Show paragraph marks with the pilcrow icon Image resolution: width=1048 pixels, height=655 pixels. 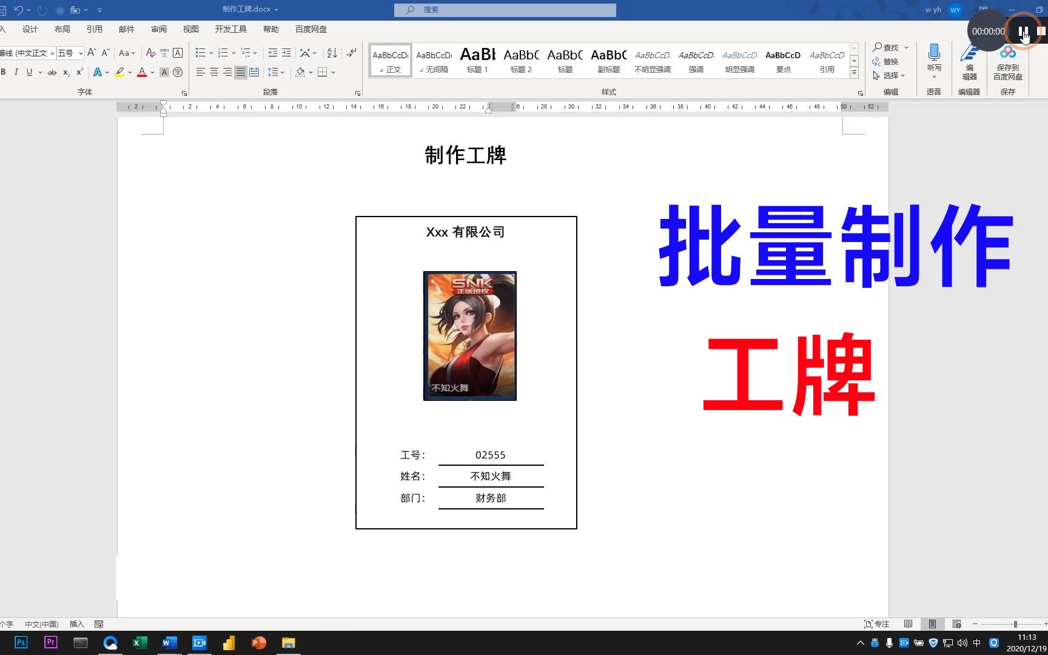351,53
